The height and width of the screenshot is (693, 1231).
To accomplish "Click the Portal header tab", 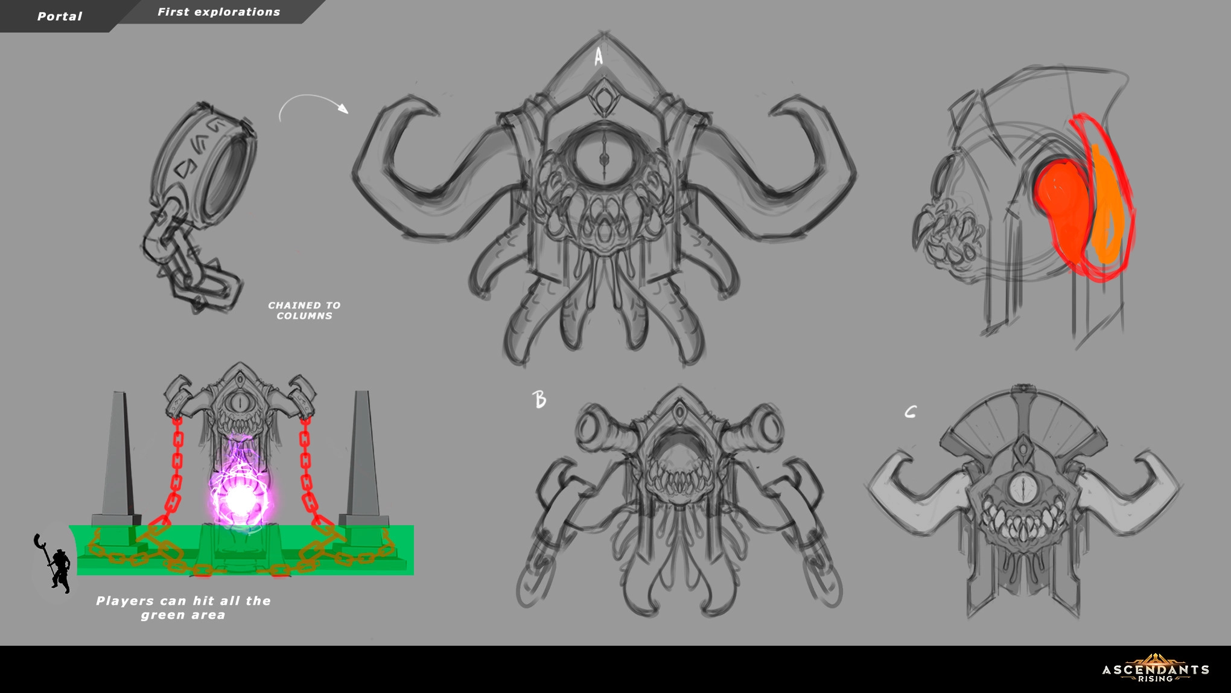I will pyautogui.click(x=59, y=16).
